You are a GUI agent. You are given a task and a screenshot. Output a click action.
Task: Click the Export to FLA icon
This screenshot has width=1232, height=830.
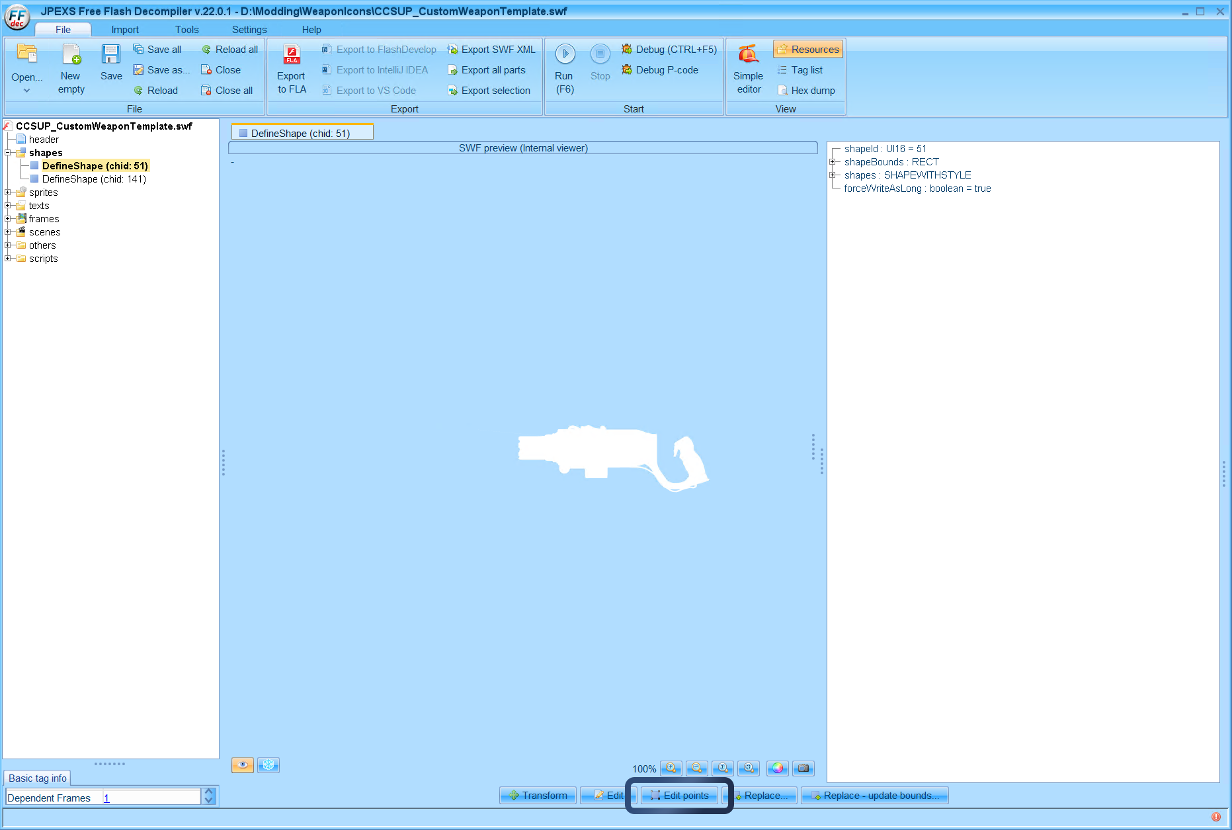click(x=292, y=54)
